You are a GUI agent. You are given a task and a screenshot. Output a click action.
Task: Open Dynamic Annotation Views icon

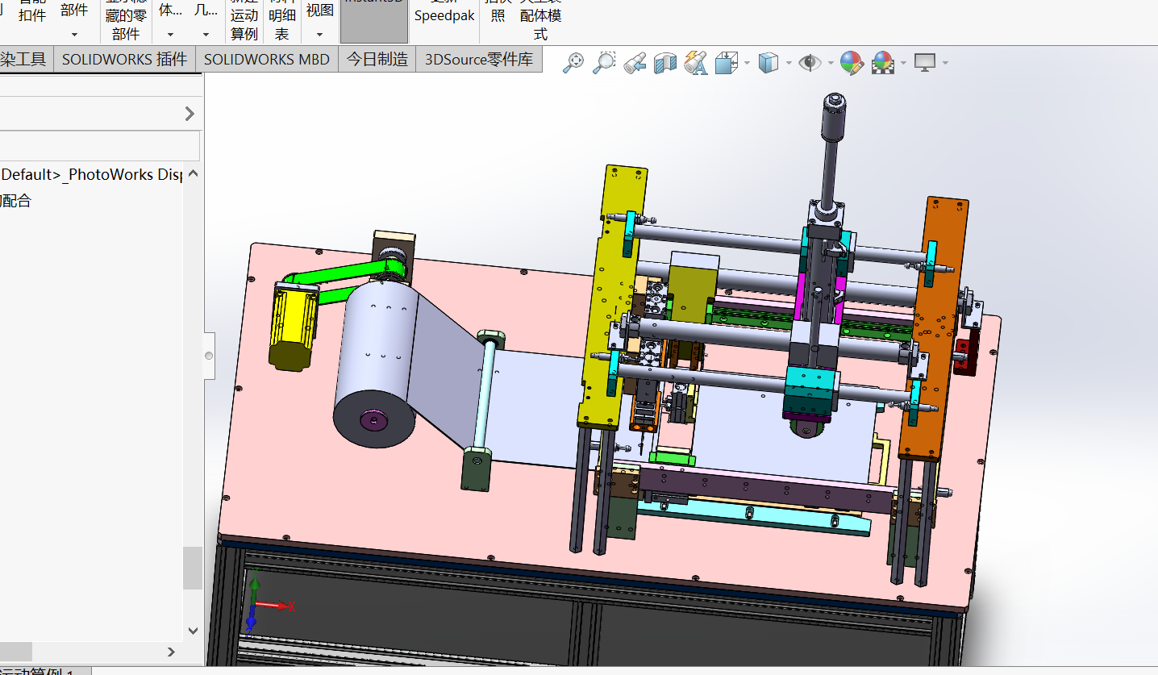(695, 63)
